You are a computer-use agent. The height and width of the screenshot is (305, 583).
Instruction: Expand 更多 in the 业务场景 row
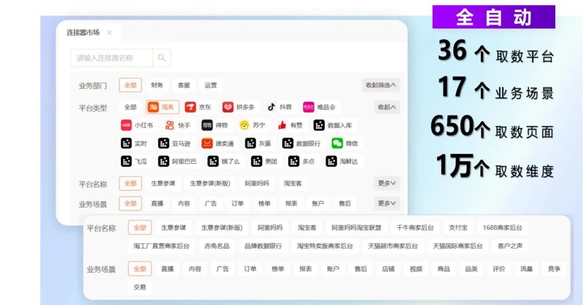pos(387,203)
